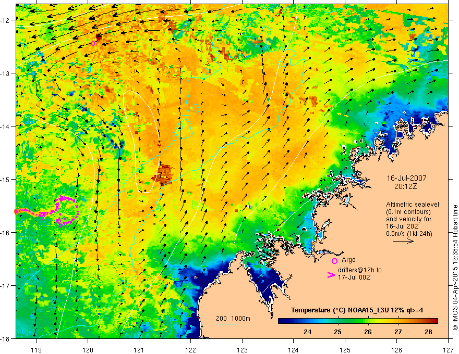This screenshot has width=459, height=354.
Task: Click the 125 longitude axis label
Action: [345, 350]
